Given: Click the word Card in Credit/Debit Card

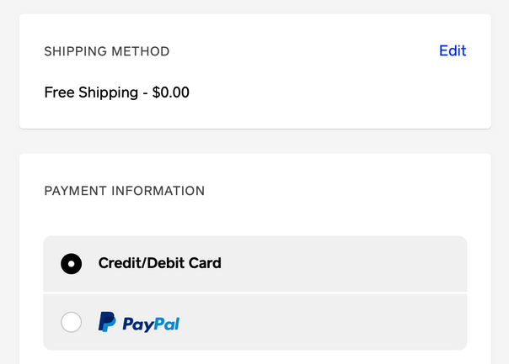Looking at the screenshot, I should click(205, 263).
